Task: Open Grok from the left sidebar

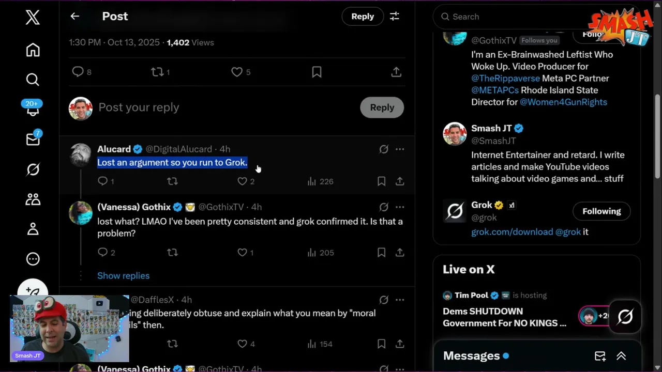Action: (33, 169)
